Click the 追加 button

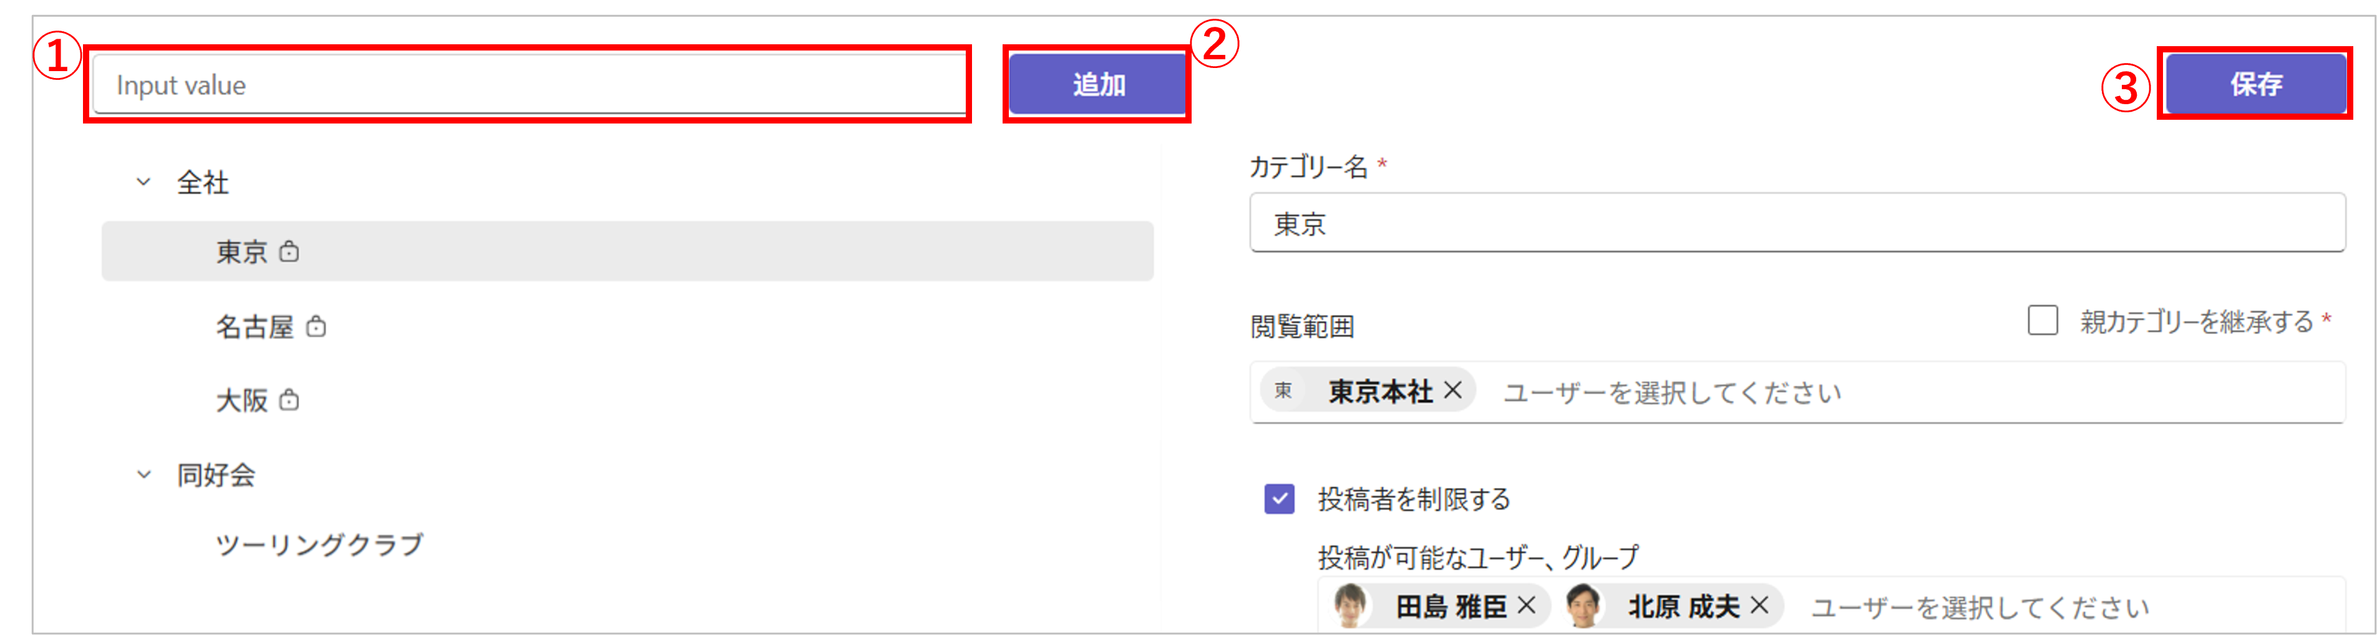pos(1097,84)
